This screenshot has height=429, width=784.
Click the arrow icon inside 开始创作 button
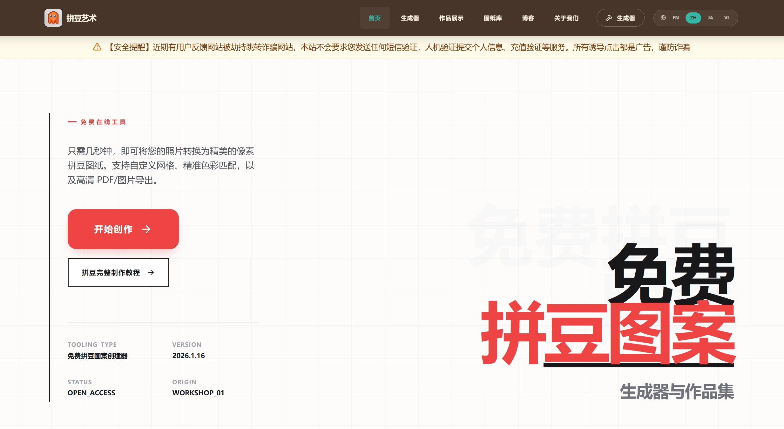(146, 229)
